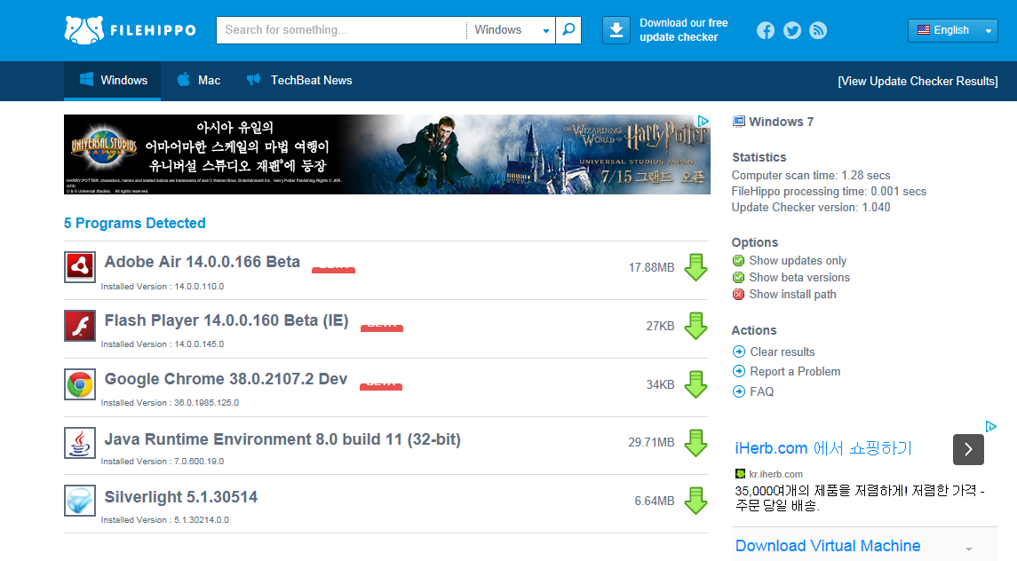Click the arrow button on iHerb ad

coord(968,449)
